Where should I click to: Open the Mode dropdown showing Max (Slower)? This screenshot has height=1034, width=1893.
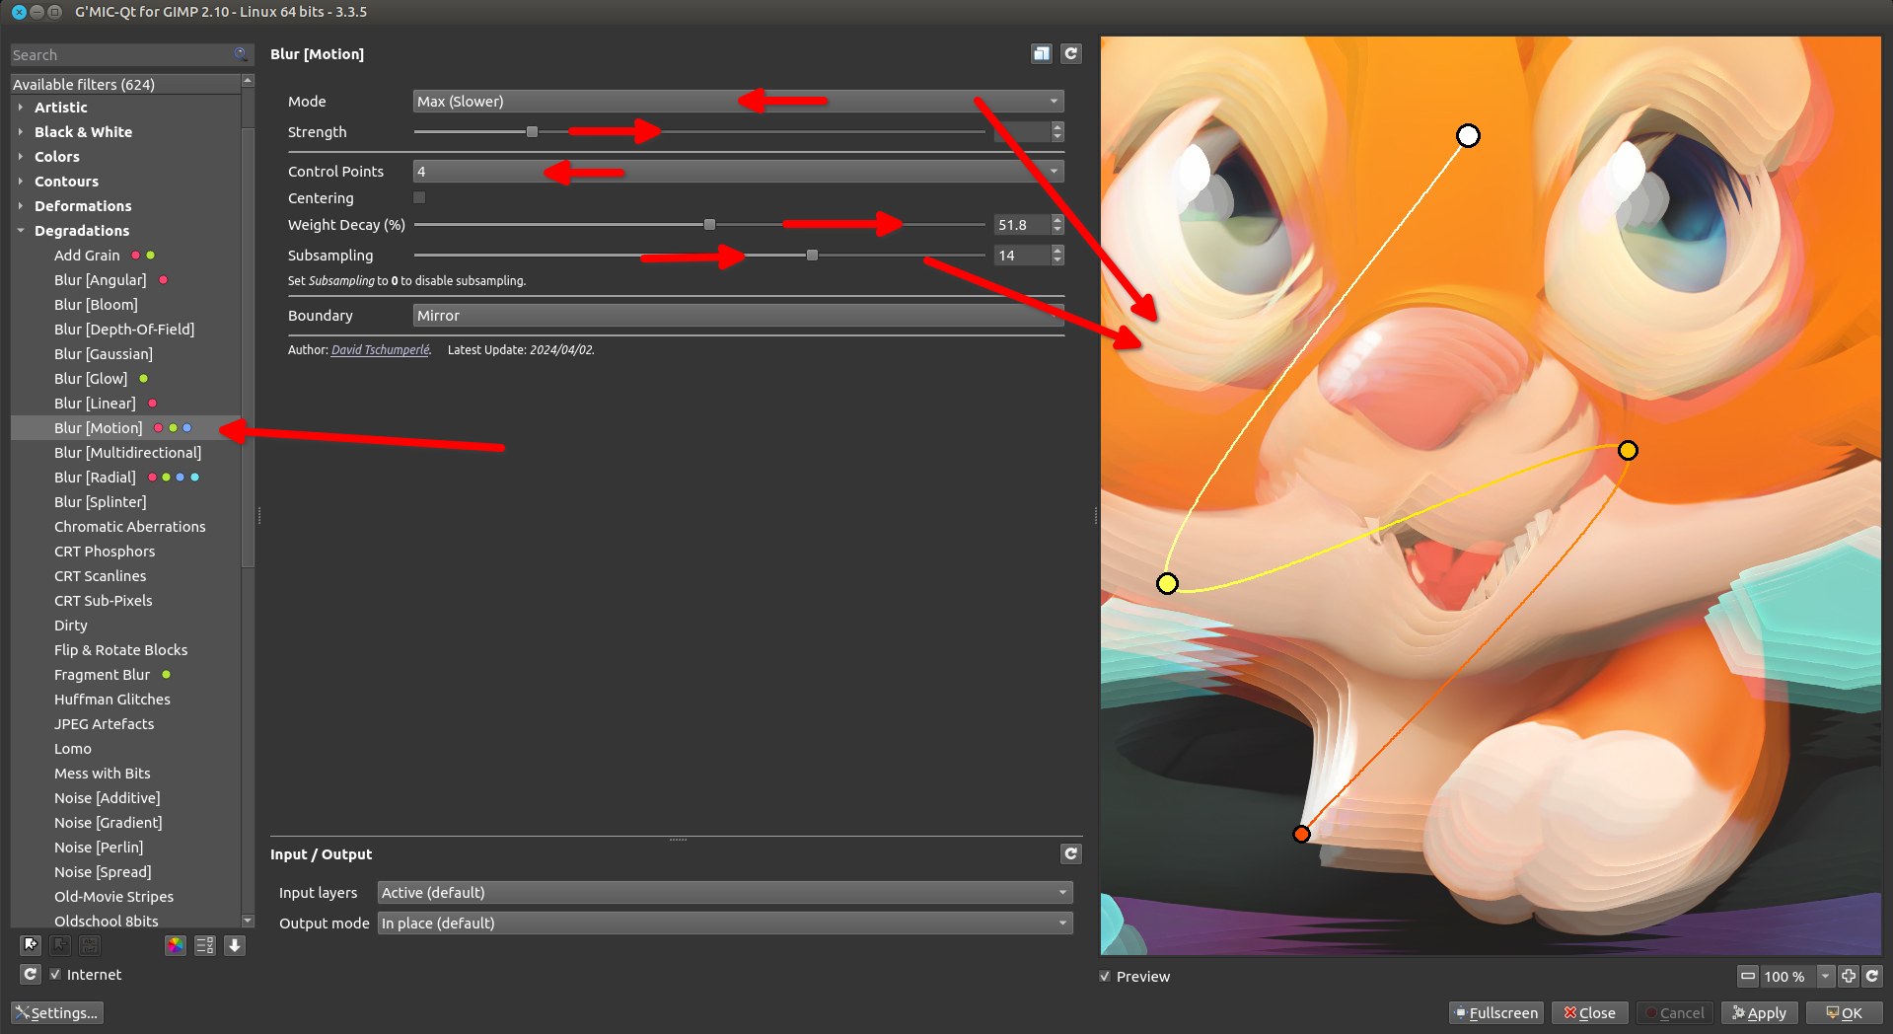point(738,101)
